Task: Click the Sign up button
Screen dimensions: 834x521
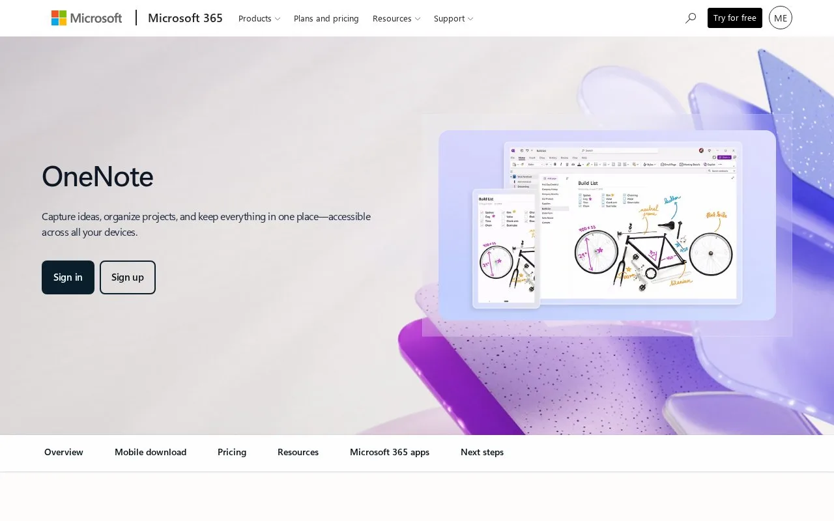Action: [128, 277]
